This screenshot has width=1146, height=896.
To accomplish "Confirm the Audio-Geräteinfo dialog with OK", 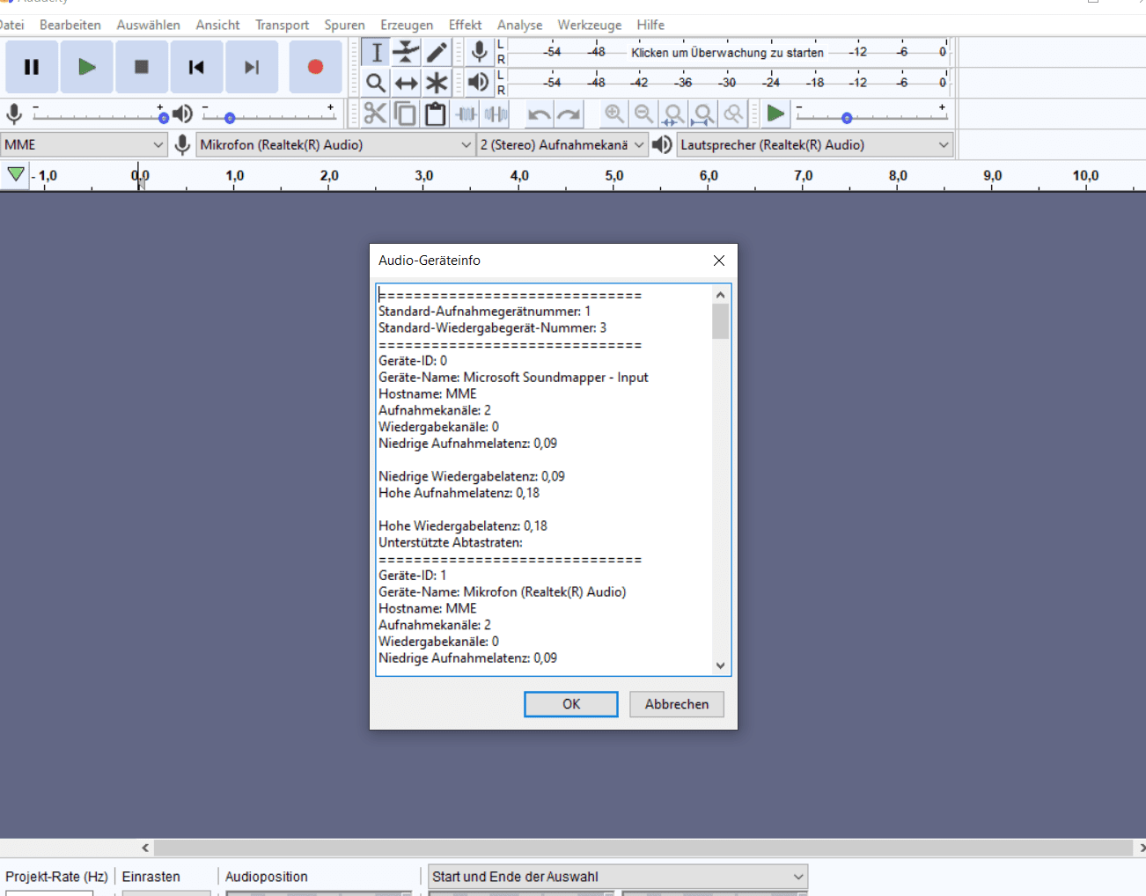I will (571, 704).
